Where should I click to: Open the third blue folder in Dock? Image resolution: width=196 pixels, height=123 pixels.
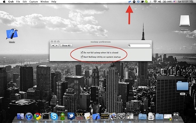159,117
